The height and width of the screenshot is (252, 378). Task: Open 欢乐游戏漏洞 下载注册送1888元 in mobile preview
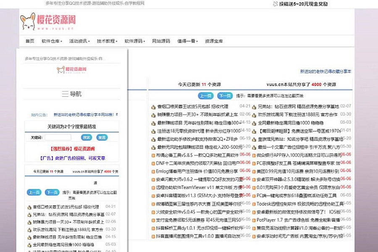68,230
